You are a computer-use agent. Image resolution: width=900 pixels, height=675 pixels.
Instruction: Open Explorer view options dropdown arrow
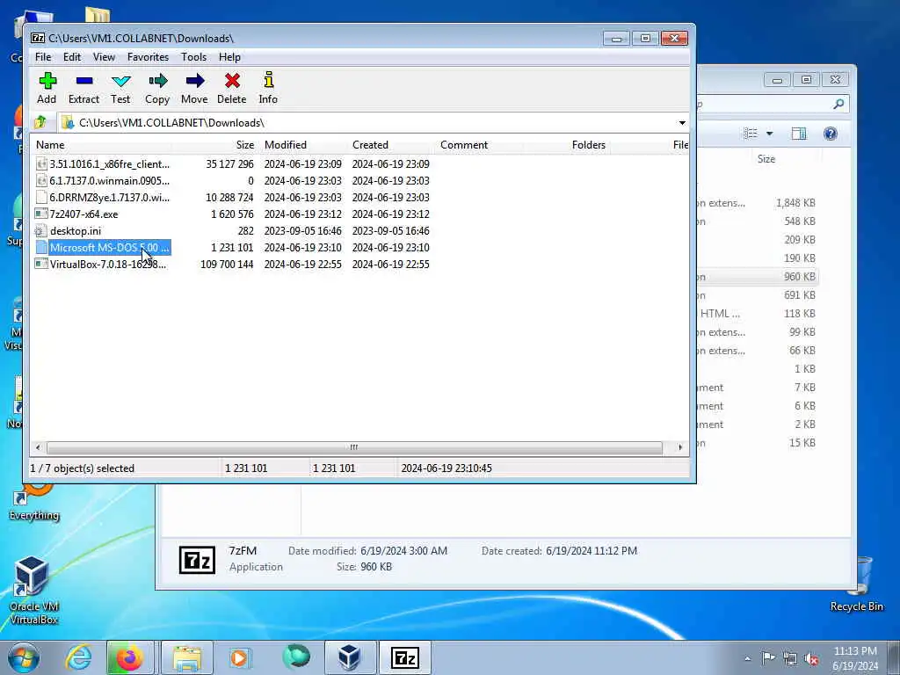tap(770, 134)
